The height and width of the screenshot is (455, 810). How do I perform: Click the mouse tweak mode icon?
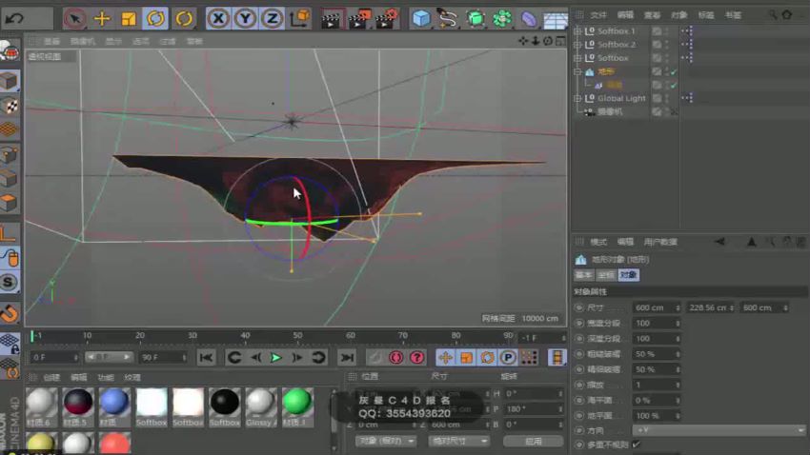[x=10, y=258]
